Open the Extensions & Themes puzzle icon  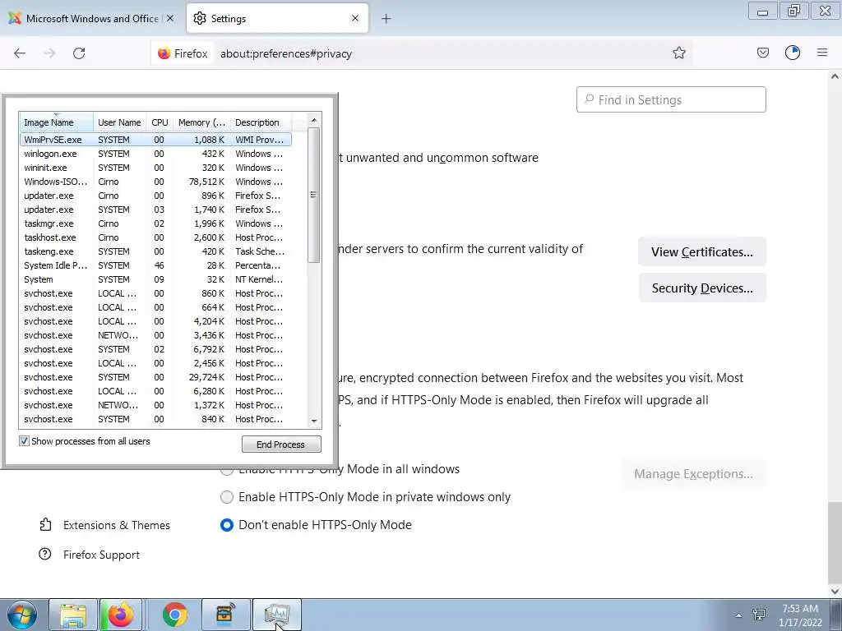click(46, 525)
